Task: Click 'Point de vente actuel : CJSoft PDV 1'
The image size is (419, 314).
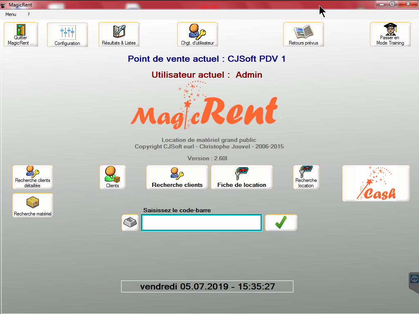Action: coord(207,59)
